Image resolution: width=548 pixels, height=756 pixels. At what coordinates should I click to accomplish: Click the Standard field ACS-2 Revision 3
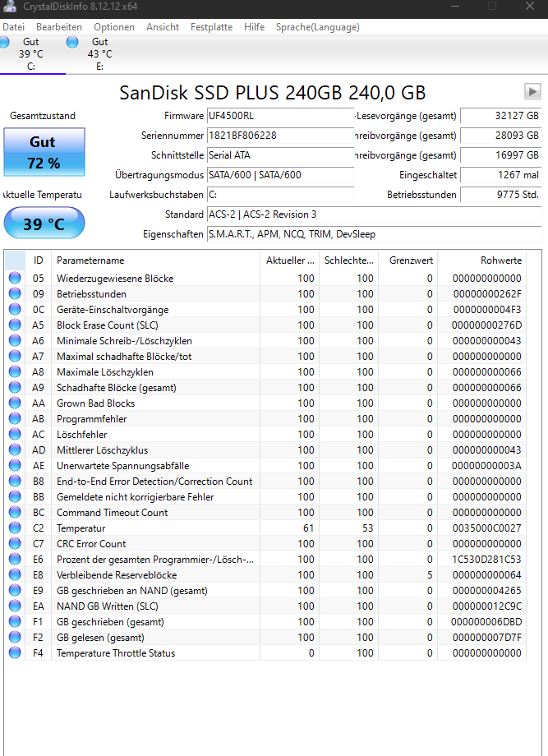pos(374,214)
